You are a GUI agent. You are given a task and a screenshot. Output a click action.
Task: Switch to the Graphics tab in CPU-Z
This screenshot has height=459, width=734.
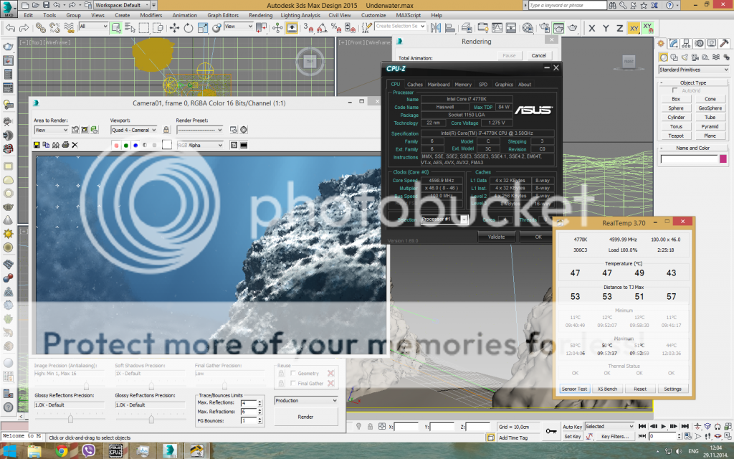point(504,85)
